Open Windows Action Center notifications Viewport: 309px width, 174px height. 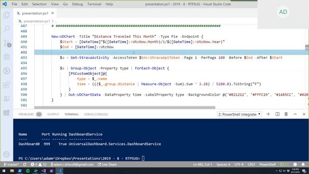[x=304, y=171]
